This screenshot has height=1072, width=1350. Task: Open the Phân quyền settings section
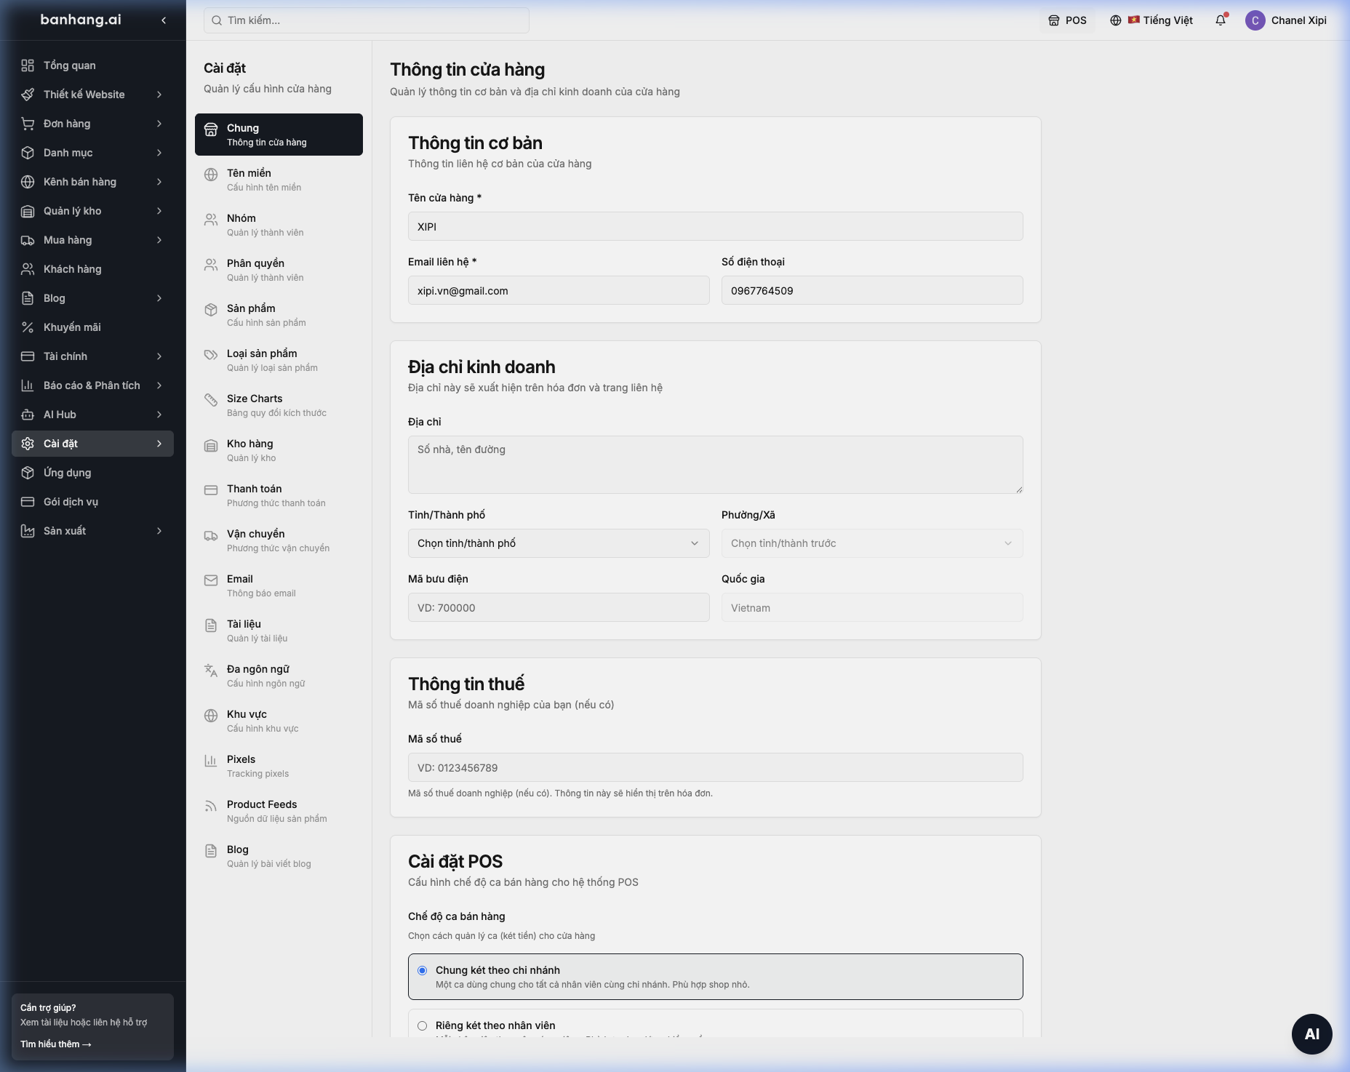click(x=279, y=270)
